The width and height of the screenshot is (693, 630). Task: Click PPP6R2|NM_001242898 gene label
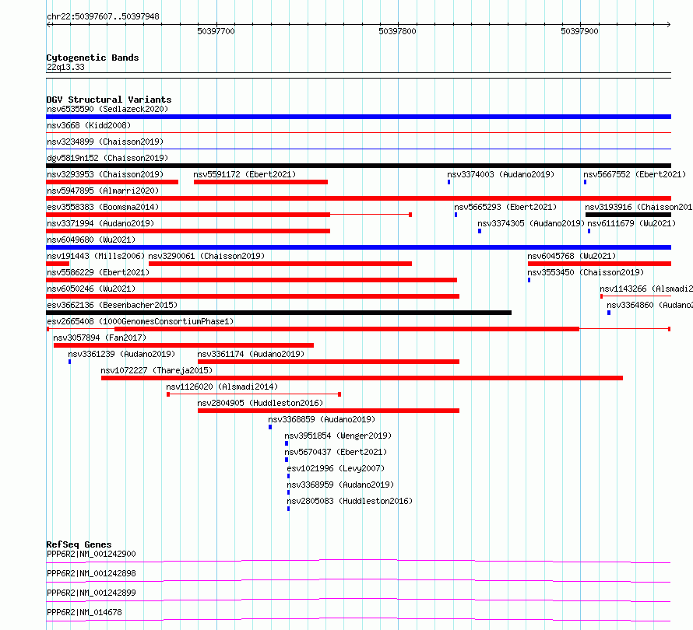click(x=91, y=573)
